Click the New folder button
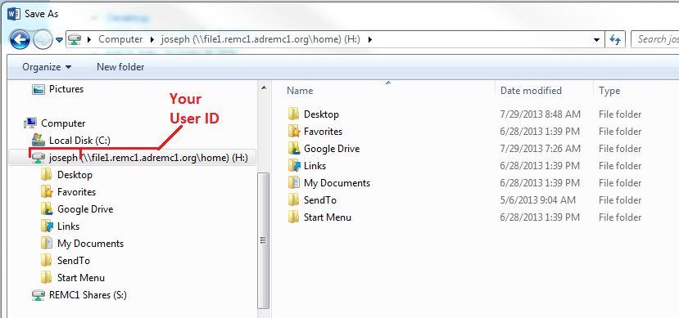The width and height of the screenshot is (679, 318). 120,67
